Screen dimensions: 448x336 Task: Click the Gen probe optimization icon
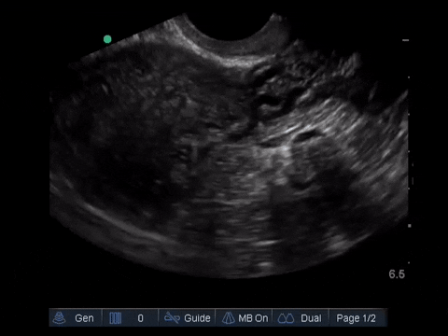click(59, 318)
